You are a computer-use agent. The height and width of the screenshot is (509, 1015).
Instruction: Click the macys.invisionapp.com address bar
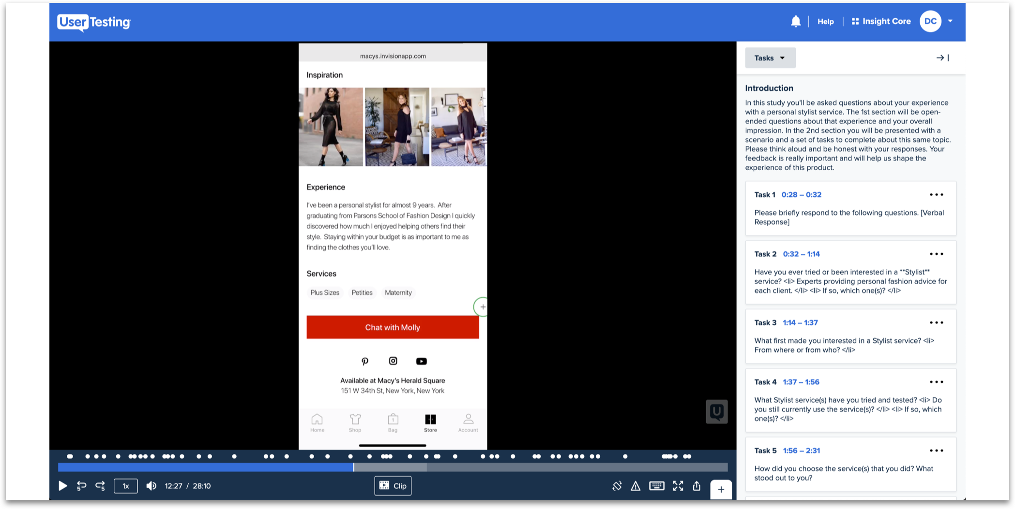click(x=393, y=56)
